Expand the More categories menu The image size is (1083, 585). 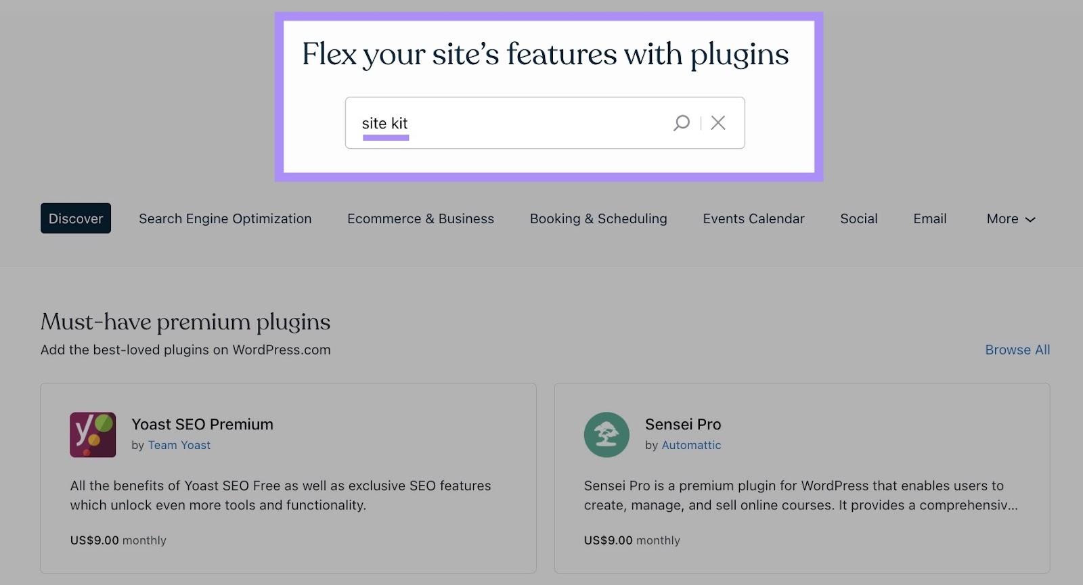coord(1010,218)
